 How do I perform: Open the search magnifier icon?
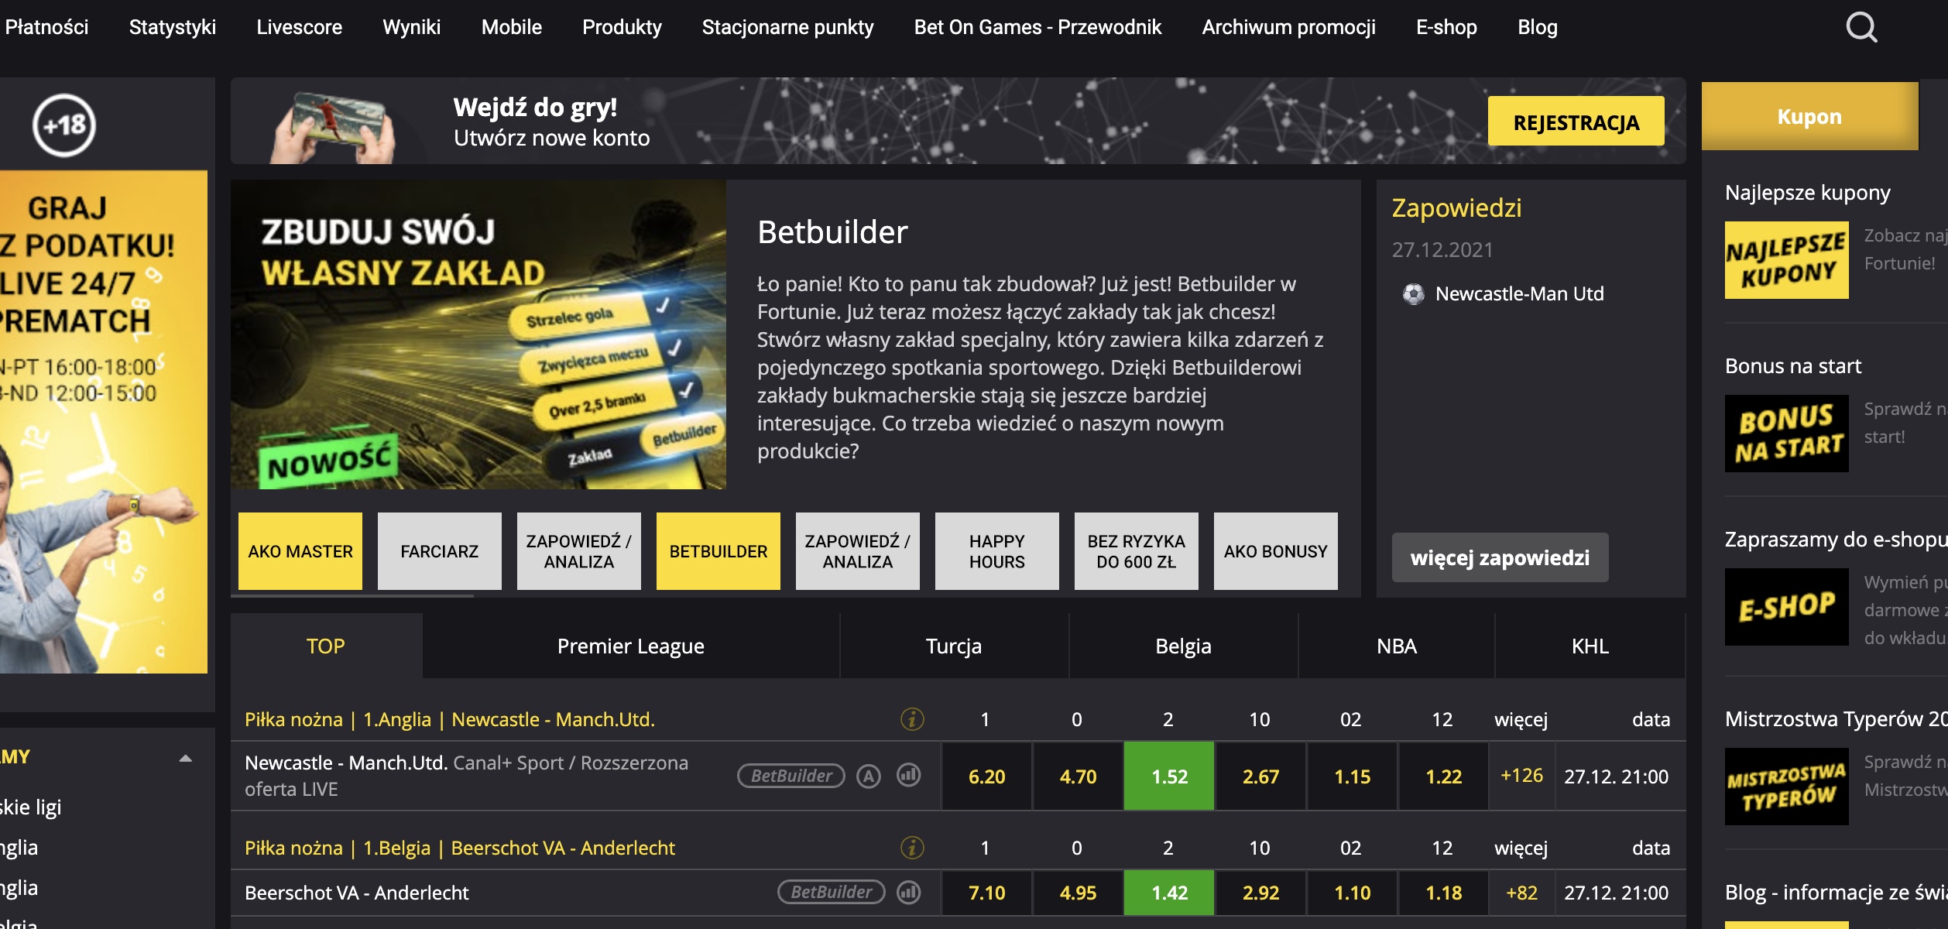[1861, 28]
